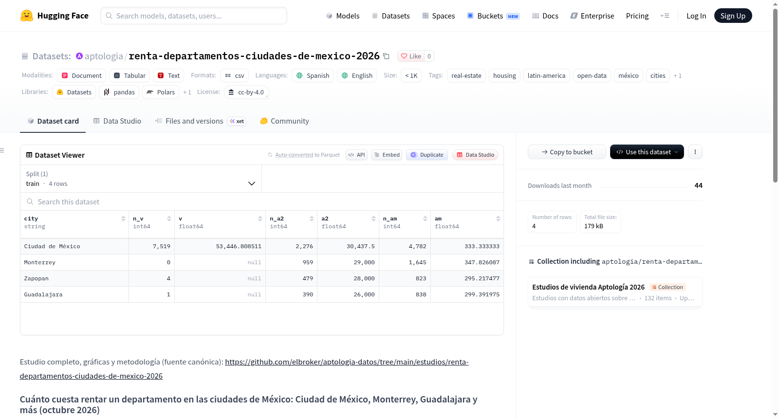This screenshot has height=419, width=779.
Task: Click the sort icon on the city column
Action: pos(123,219)
